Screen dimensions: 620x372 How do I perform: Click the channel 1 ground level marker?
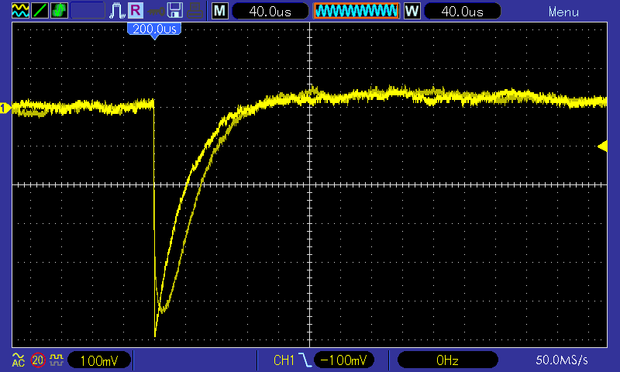pyautogui.click(x=5, y=108)
